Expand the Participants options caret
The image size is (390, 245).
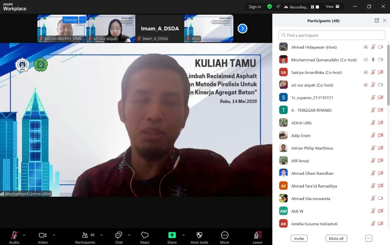point(101,235)
